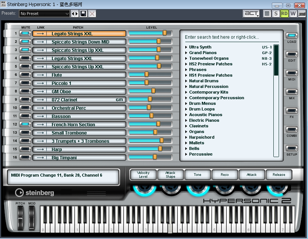Open the Presets dropdown showing No Preset

coord(44,14)
